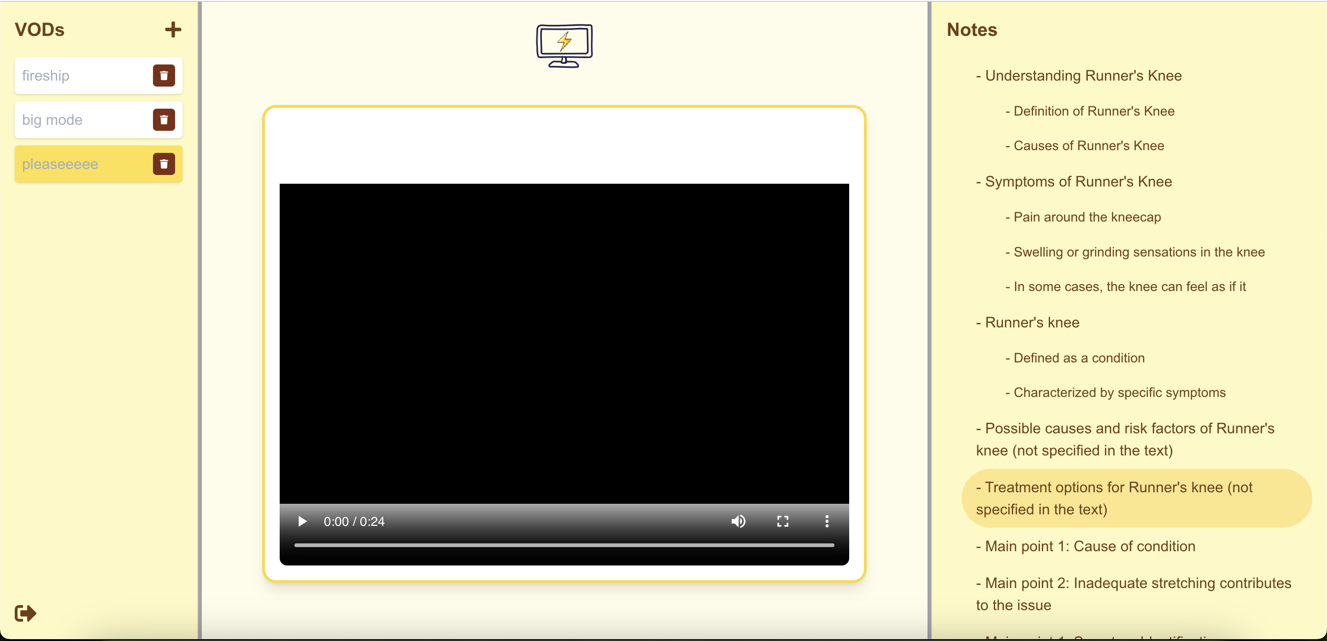Click the monitor lightning logo icon
This screenshot has height=641, width=1327.
[x=564, y=45]
